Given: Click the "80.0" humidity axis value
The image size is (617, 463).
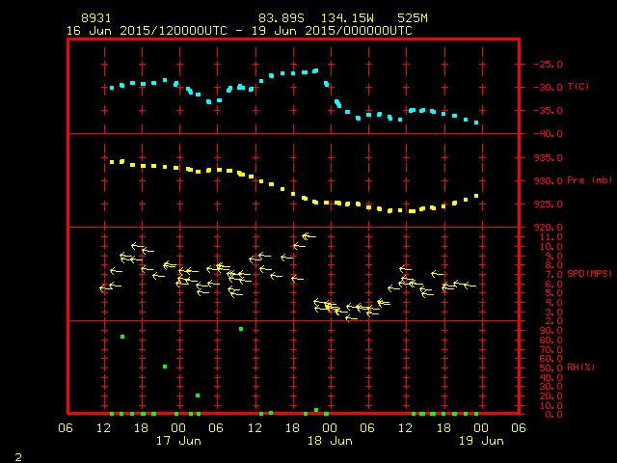Looking at the screenshot, I should click(550, 340).
